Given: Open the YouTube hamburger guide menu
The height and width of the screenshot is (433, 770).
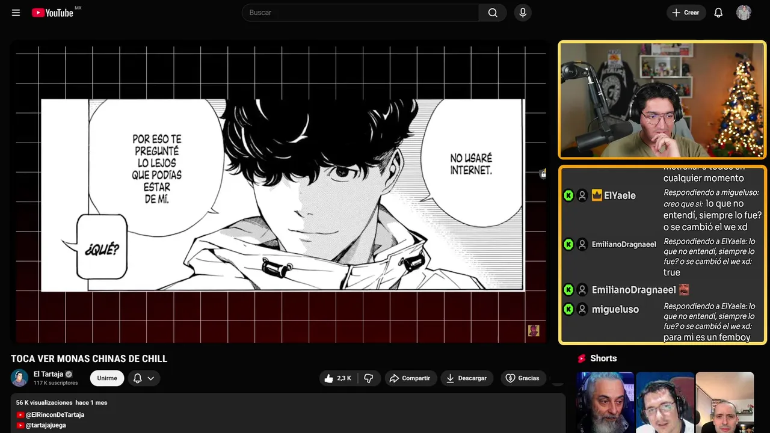Looking at the screenshot, I should click(x=16, y=13).
